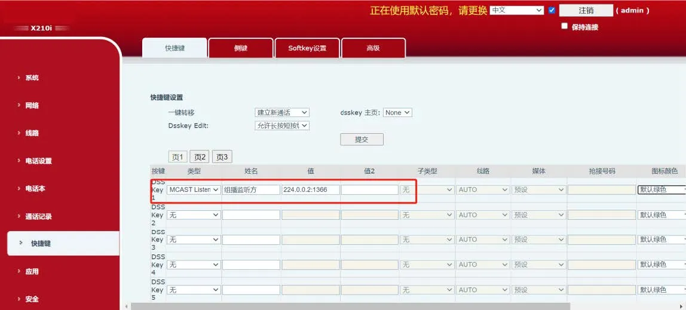Open the dsskey 主页 dropdown
686x310 pixels.
click(397, 112)
